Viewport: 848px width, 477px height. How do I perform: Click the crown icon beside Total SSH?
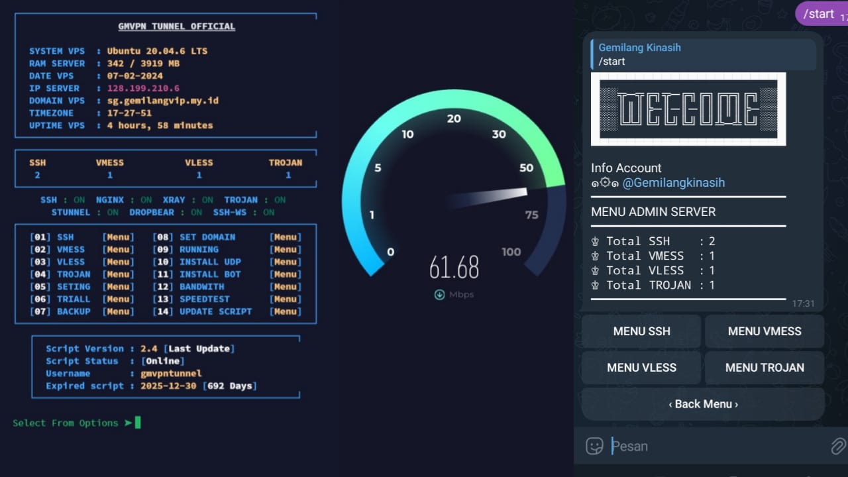click(x=596, y=241)
